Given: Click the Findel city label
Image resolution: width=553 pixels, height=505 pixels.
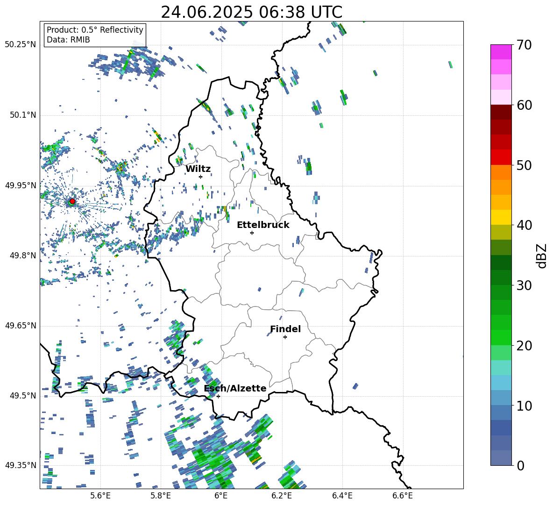Looking at the screenshot, I should pos(285,329).
